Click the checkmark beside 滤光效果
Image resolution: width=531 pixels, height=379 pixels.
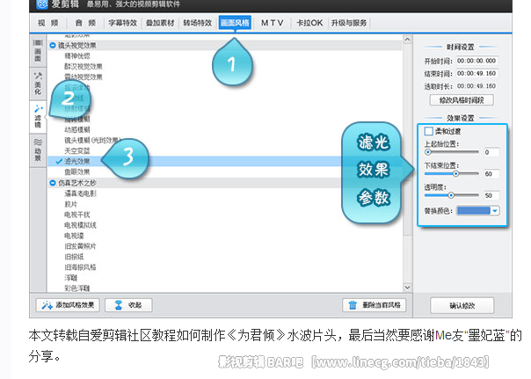tap(59, 161)
